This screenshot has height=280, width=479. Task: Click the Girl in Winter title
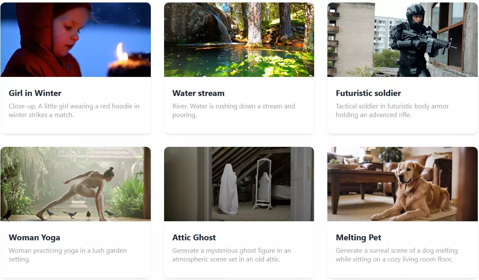click(35, 93)
